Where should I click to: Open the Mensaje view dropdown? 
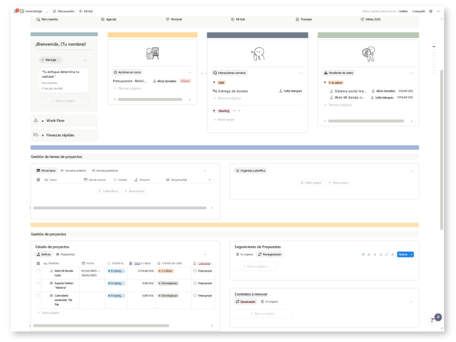51,60
